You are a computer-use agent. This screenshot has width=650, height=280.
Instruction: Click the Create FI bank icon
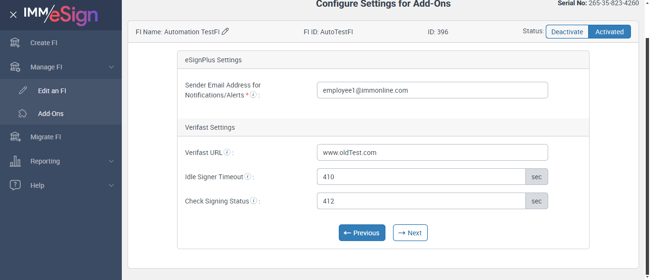pyautogui.click(x=15, y=43)
